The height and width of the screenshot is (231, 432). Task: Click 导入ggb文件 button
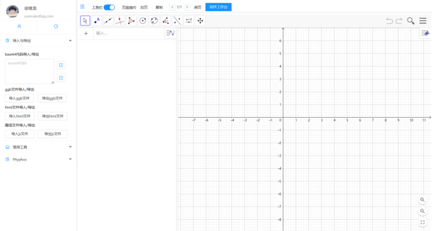pos(19,98)
